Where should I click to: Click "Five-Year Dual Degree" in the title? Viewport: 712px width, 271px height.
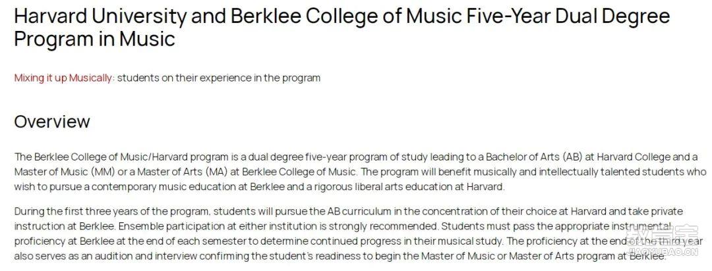click(568, 16)
